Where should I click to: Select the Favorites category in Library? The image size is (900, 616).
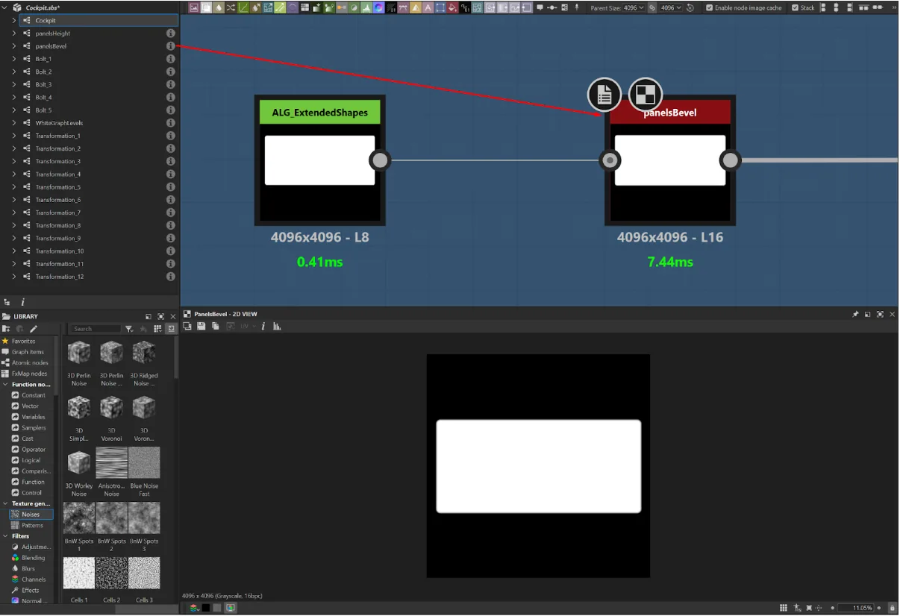point(23,341)
